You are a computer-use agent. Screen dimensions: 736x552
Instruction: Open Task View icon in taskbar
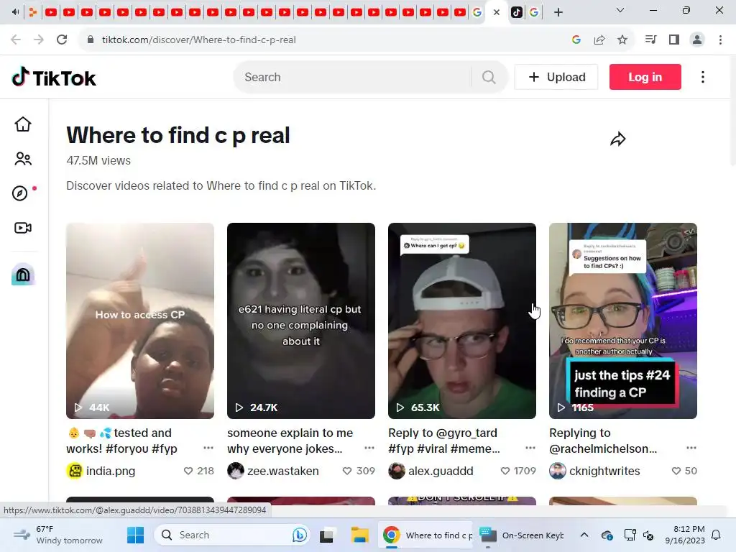pyautogui.click(x=327, y=535)
